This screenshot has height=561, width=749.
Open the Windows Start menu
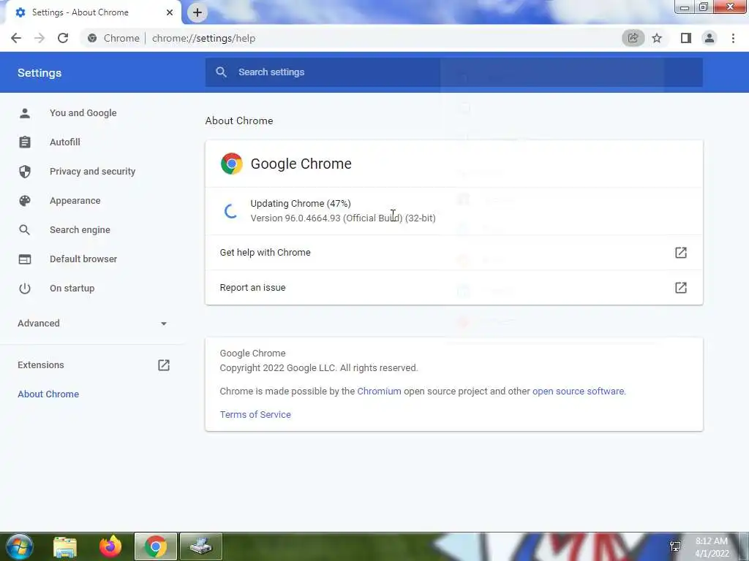click(19, 546)
